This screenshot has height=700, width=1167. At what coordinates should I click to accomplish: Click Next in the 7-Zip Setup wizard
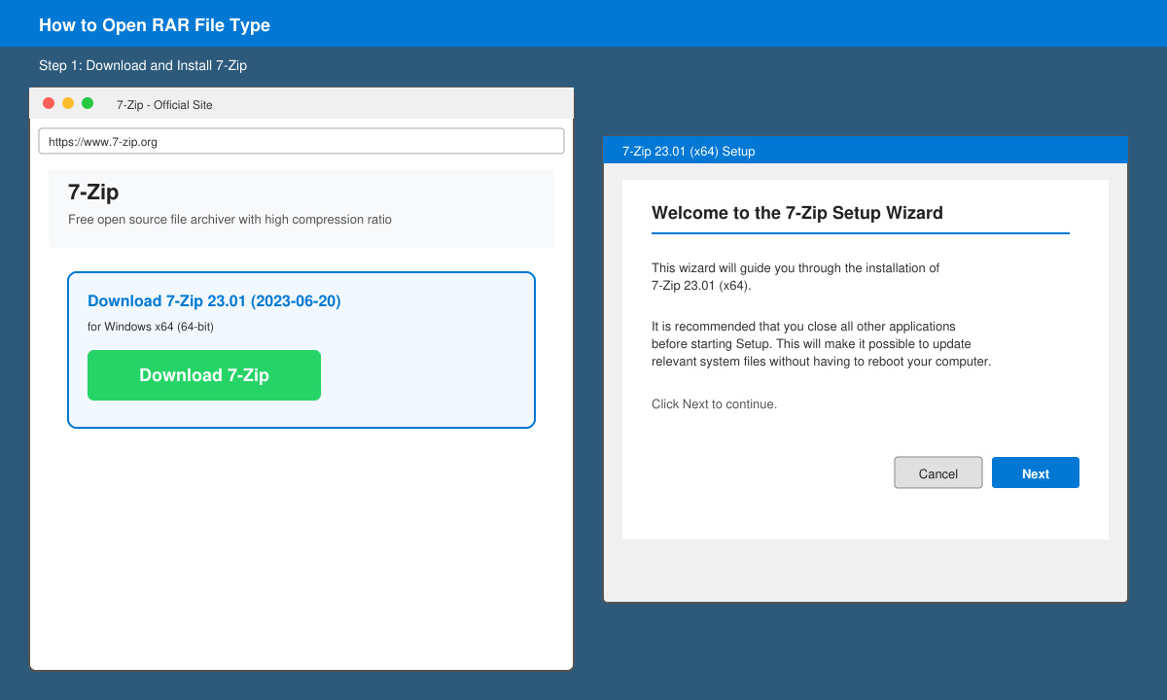tap(1036, 473)
